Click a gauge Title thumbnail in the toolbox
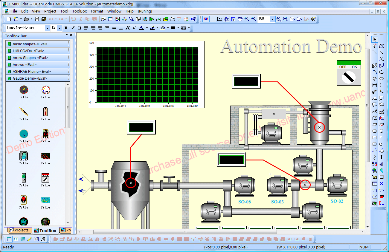This screenshot has width=389, height=252. pyautogui.click(x=24, y=89)
